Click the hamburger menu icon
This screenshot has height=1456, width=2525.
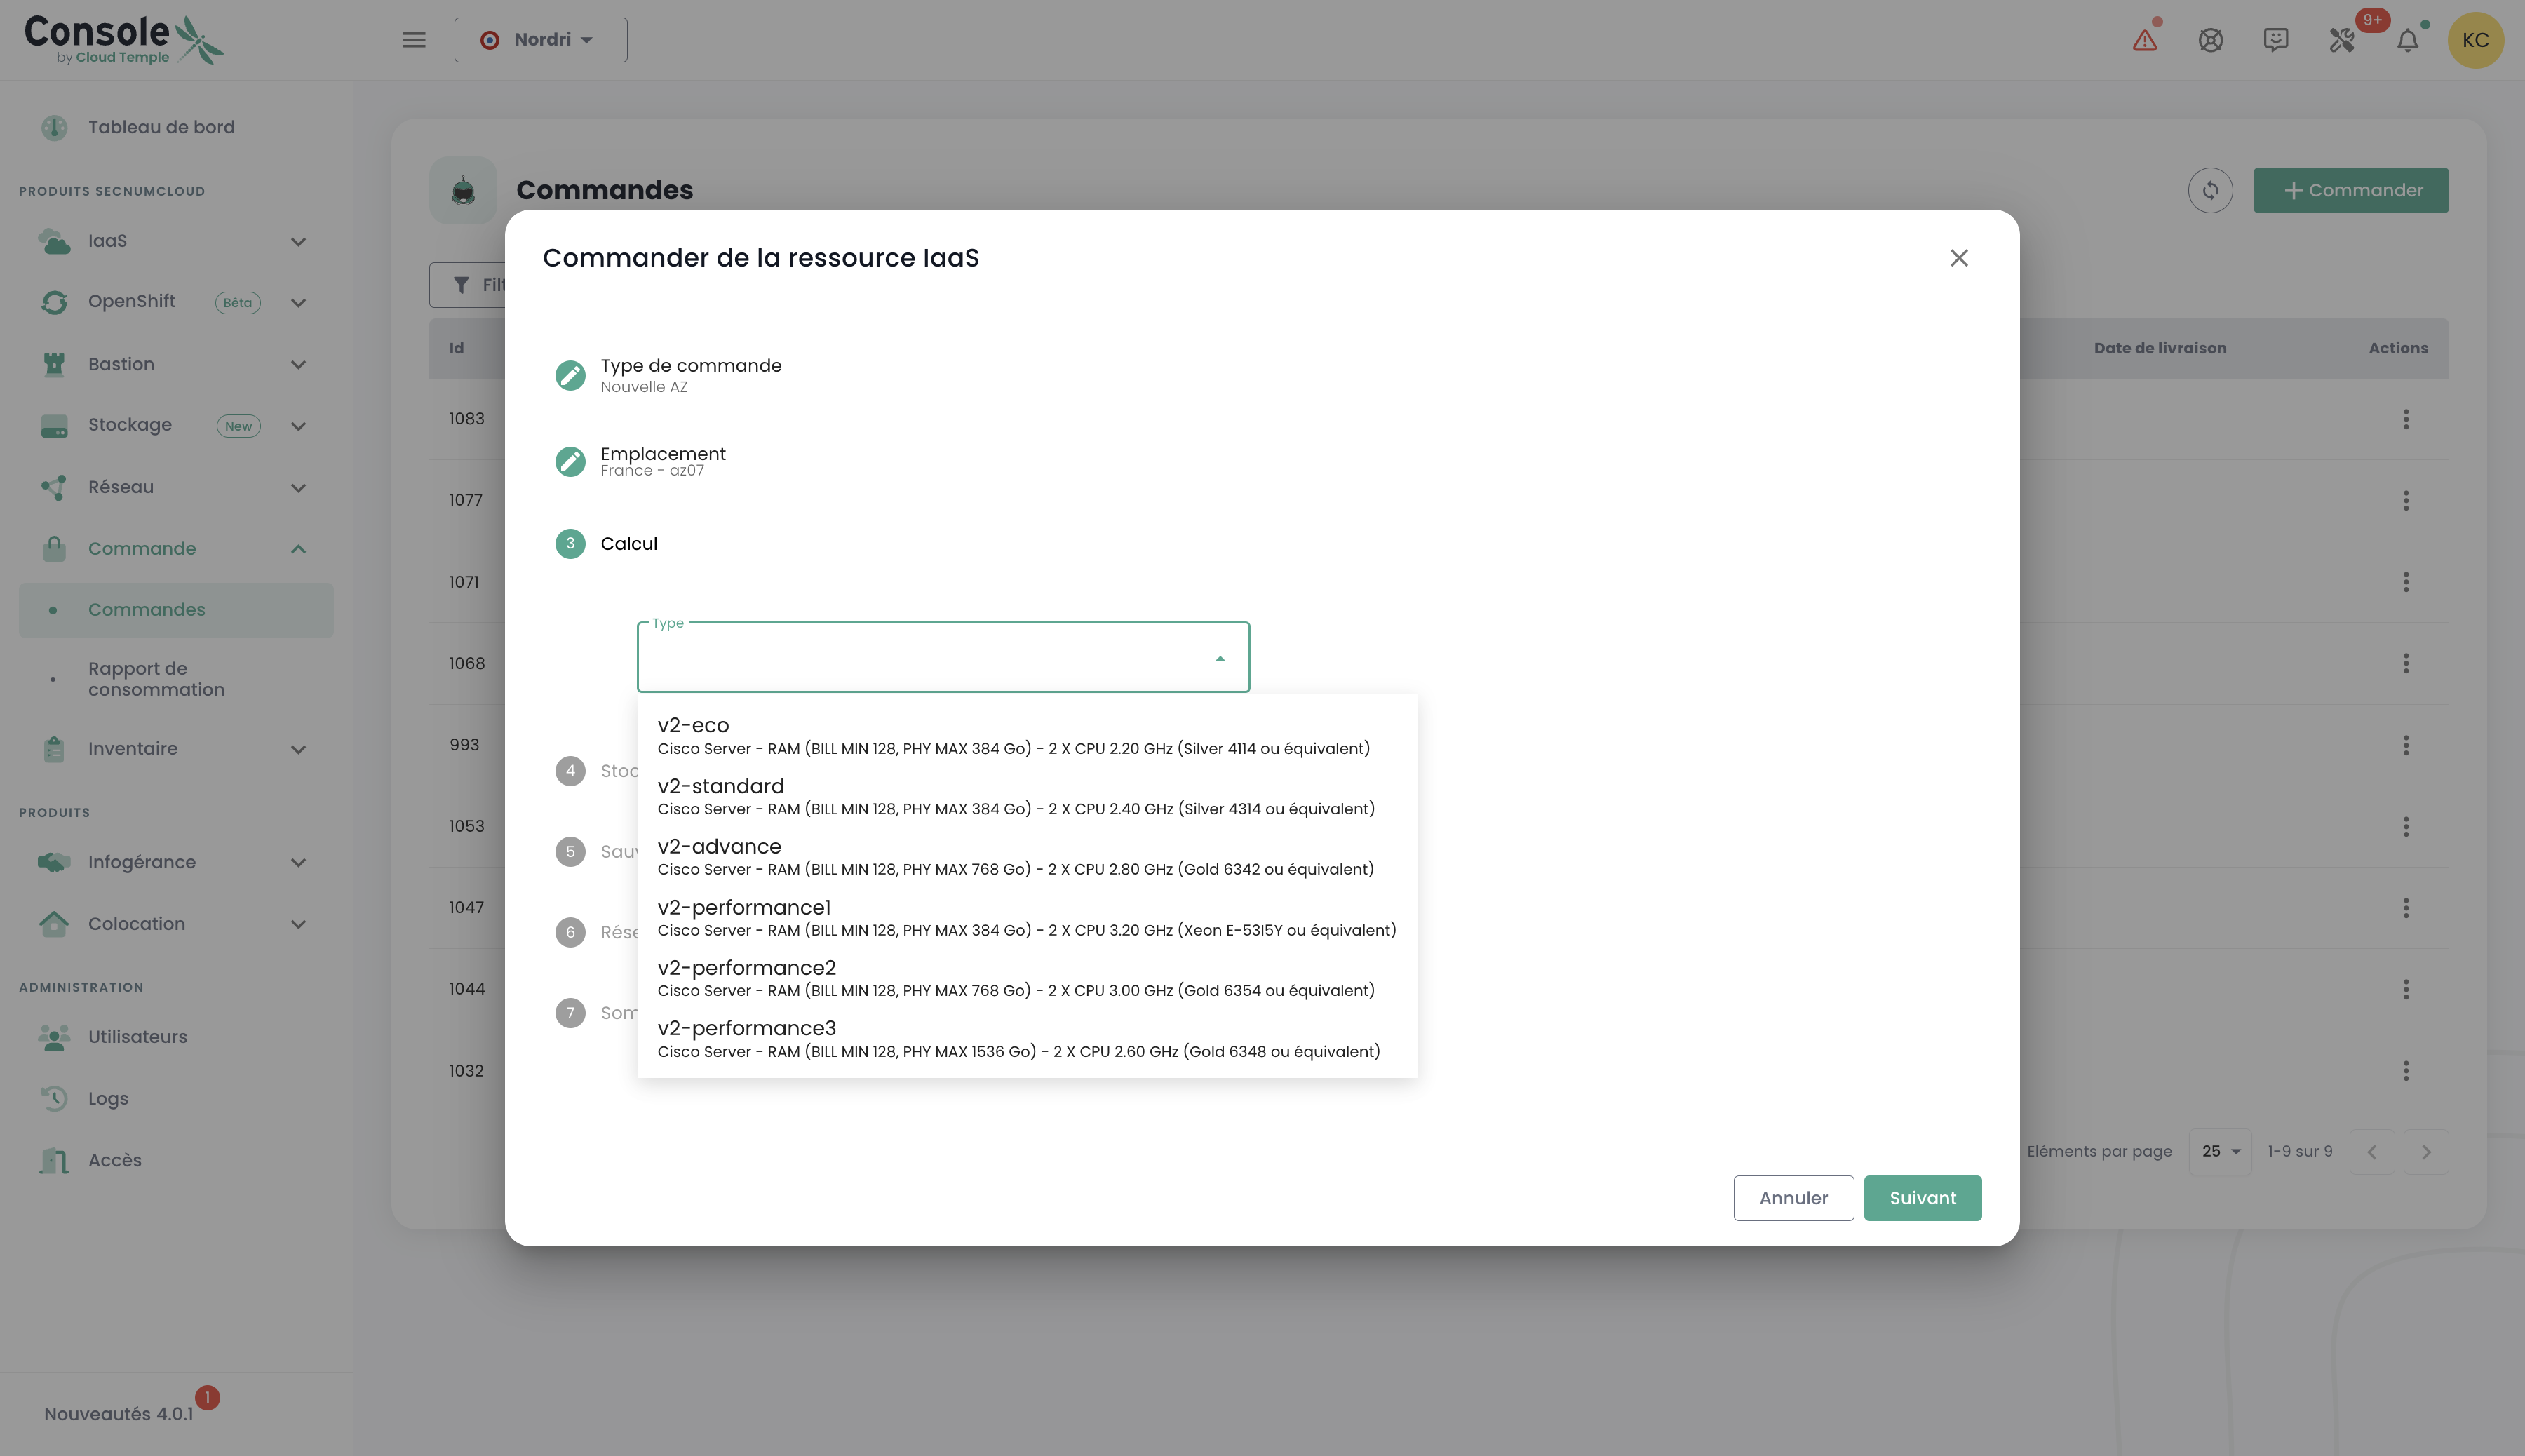pyautogui.click(x=414, y=40)
